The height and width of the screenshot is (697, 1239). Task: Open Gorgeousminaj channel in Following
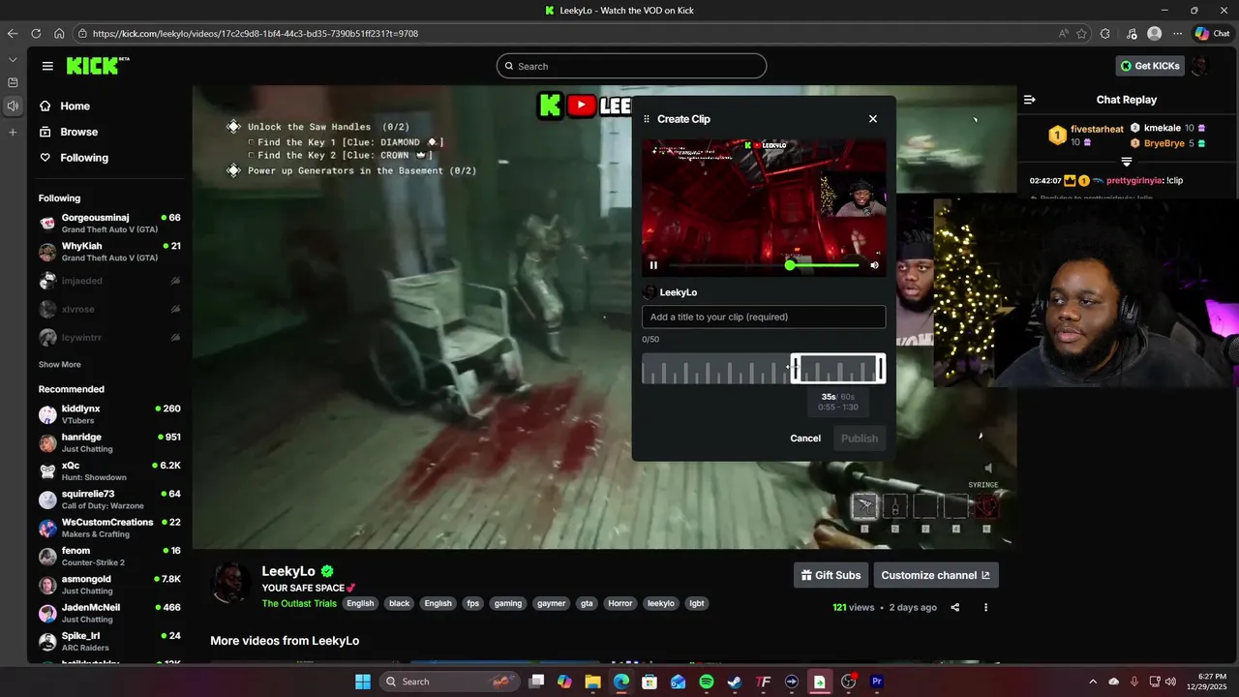(109, 223)
